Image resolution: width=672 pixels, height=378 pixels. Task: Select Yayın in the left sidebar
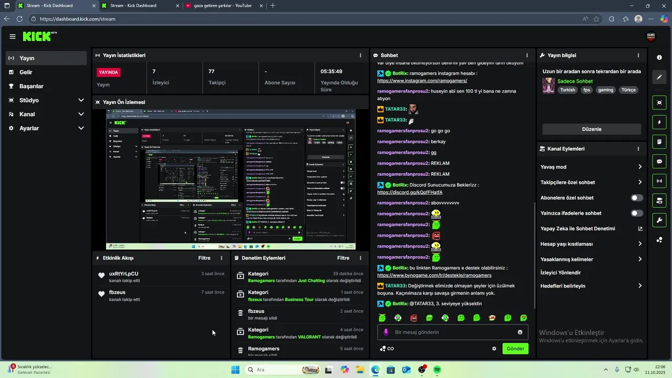point(46,58)
